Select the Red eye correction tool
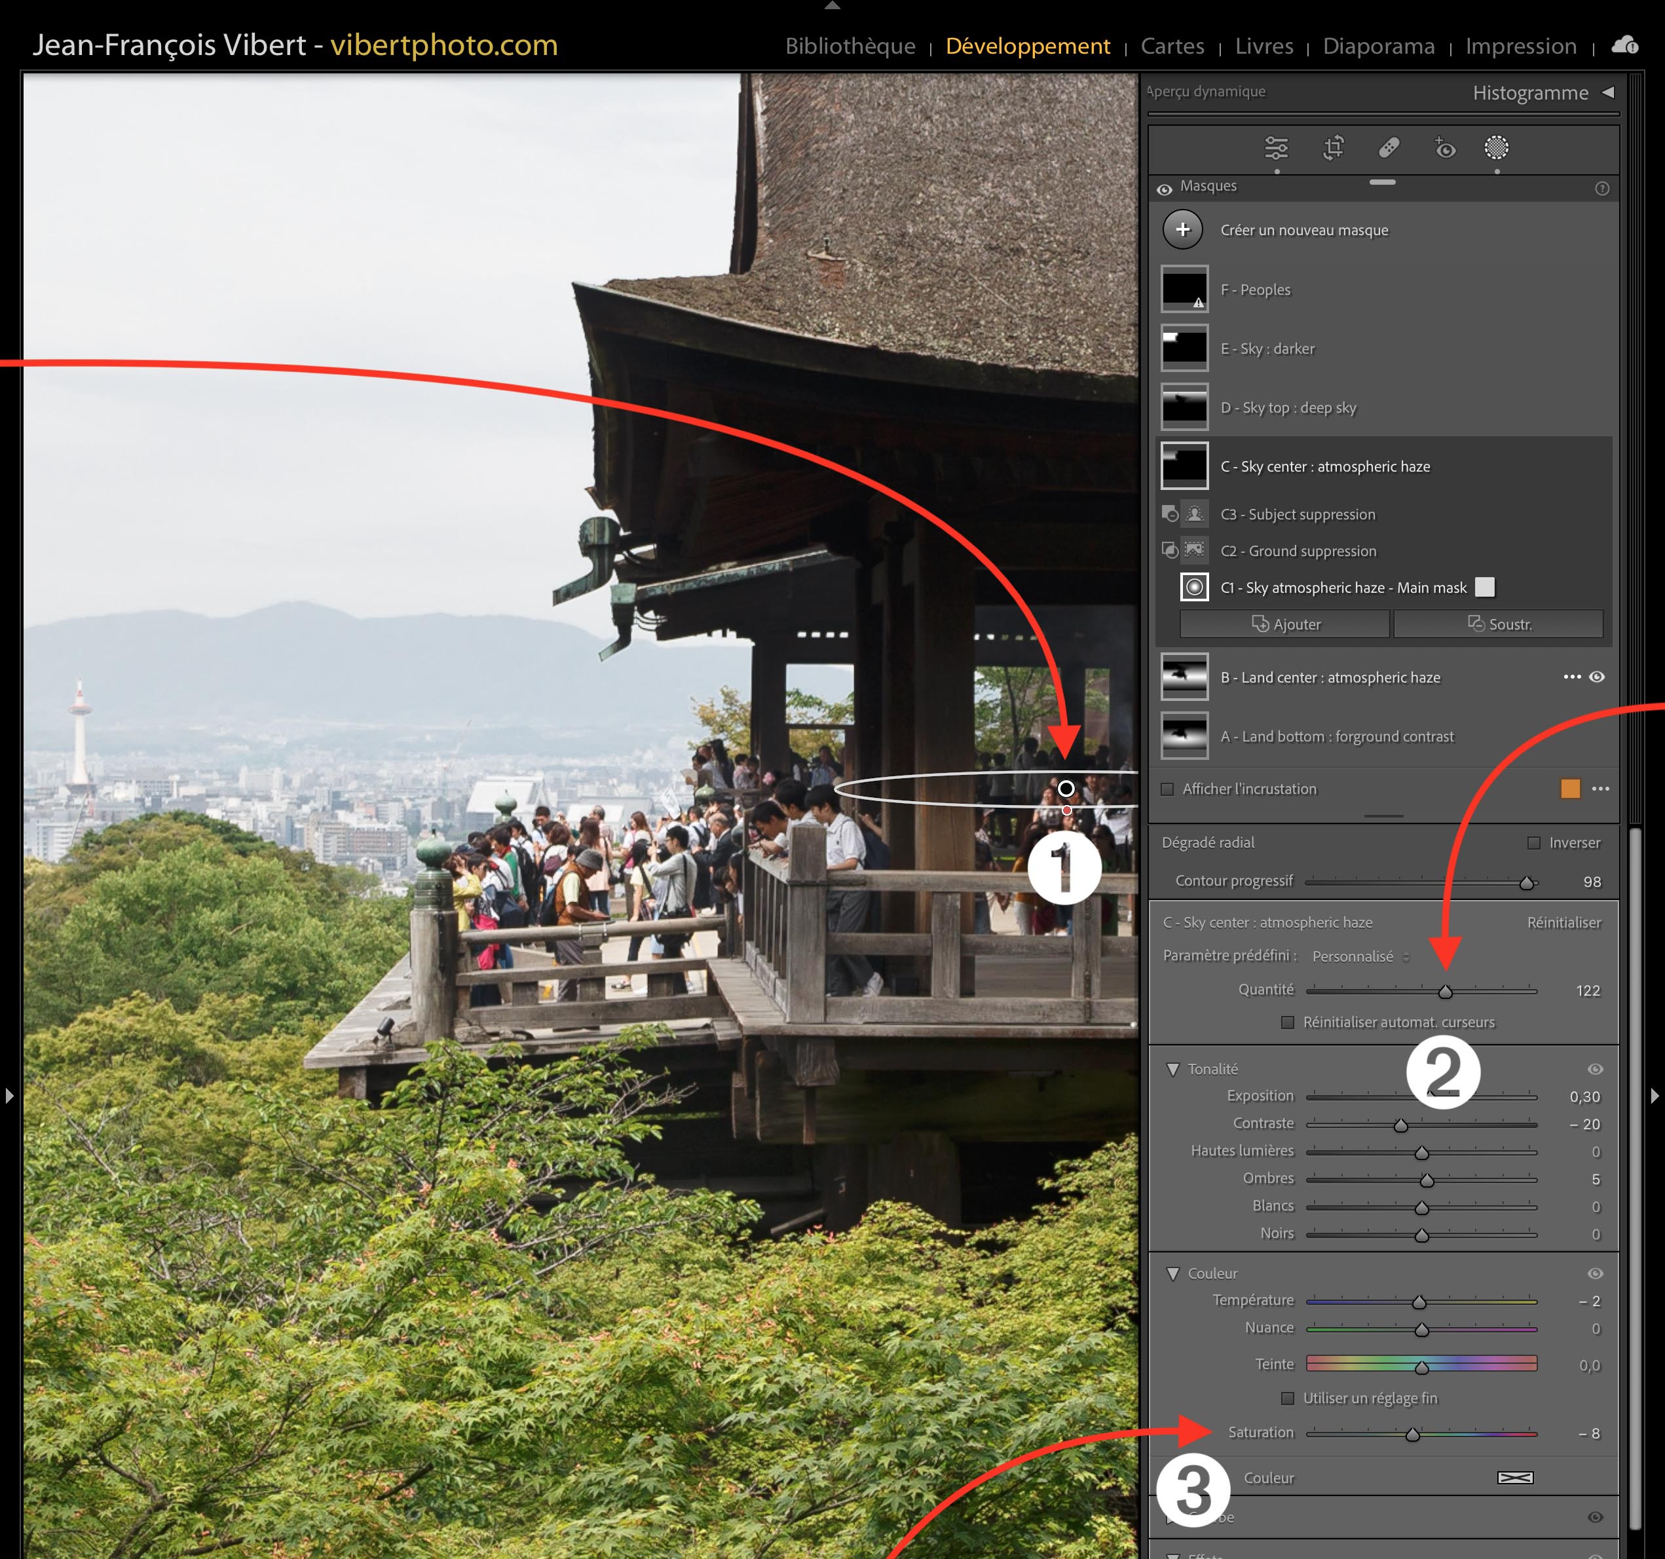 1445,148
